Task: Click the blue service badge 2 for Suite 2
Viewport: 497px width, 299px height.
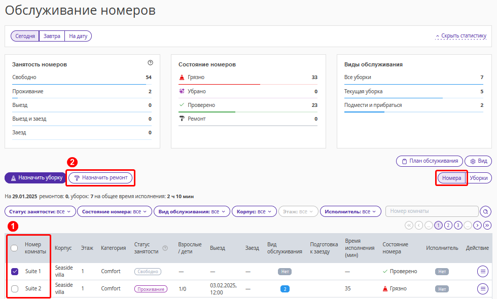Action: click(x=285, y=289)
